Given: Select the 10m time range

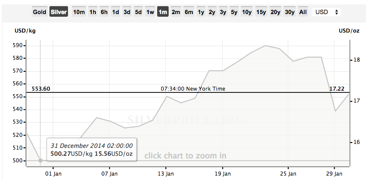Looking at the screenshot, I should pos(79,11).
